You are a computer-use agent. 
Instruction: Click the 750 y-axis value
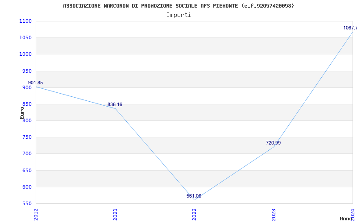pyautogui.click(x=27, y=137)
